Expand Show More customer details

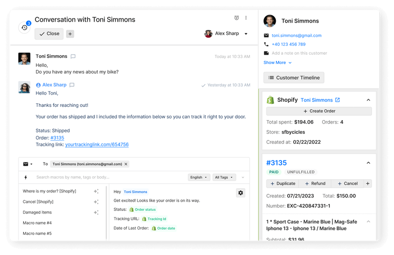(x=277, y=63)
